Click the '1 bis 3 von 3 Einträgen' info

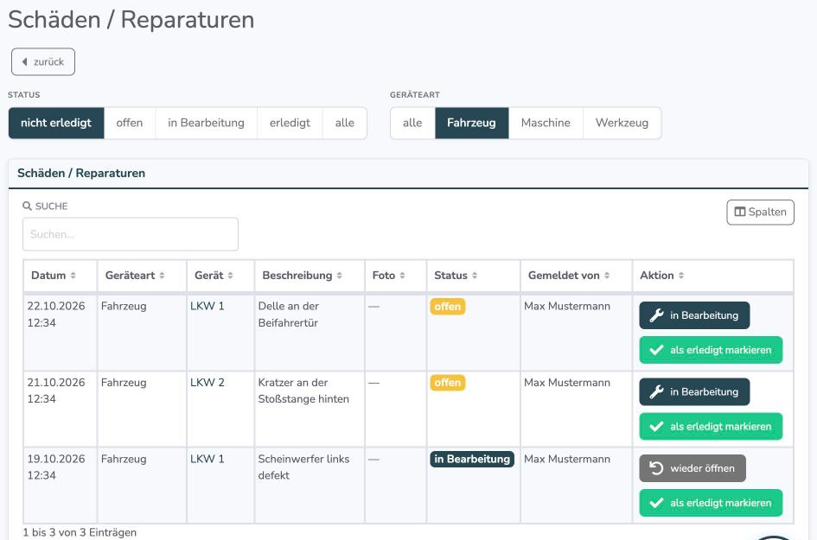coord(80,533)
